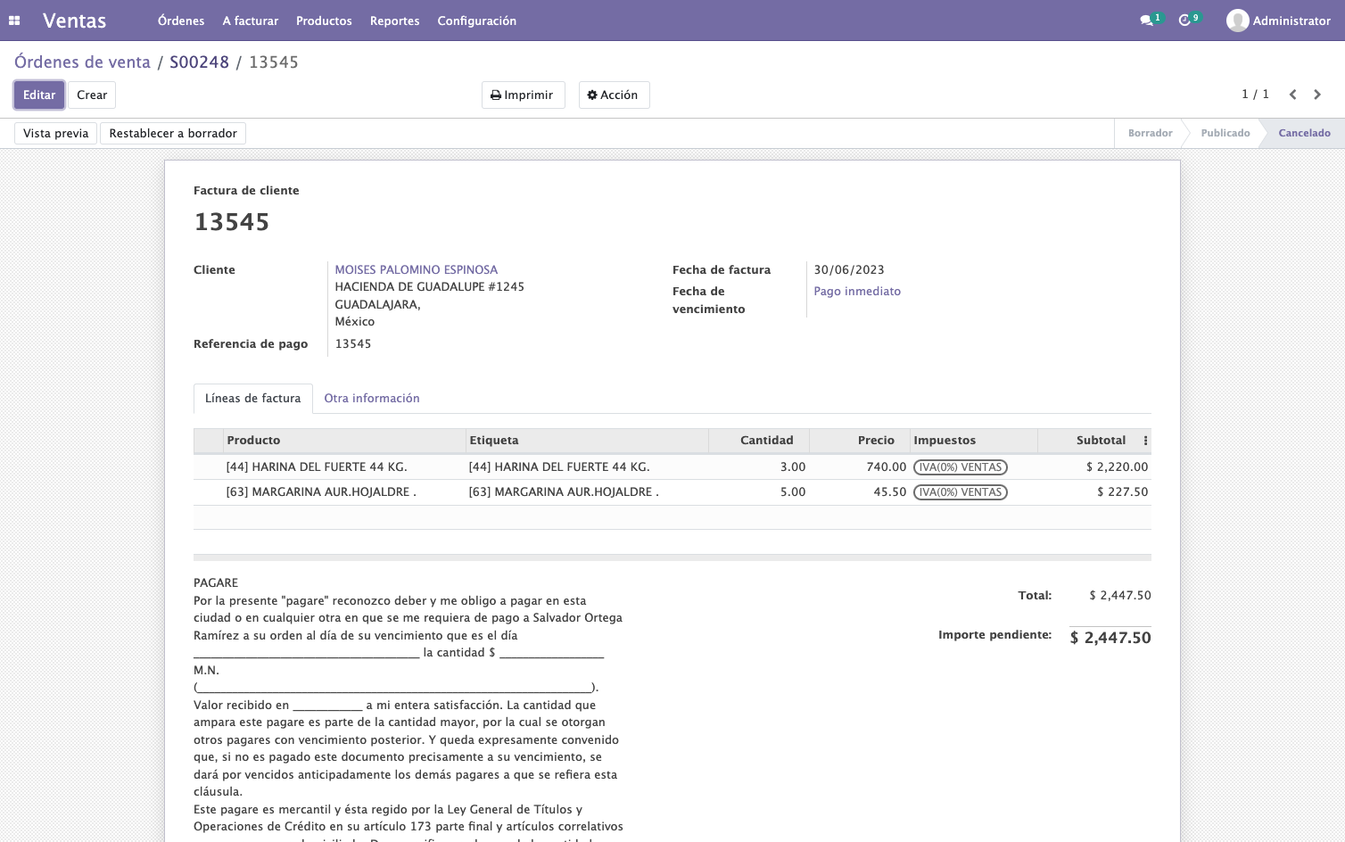Click the record pager 1 / 1
The width and height of the screenshot is (1345, 842).
pos(1255,95)
